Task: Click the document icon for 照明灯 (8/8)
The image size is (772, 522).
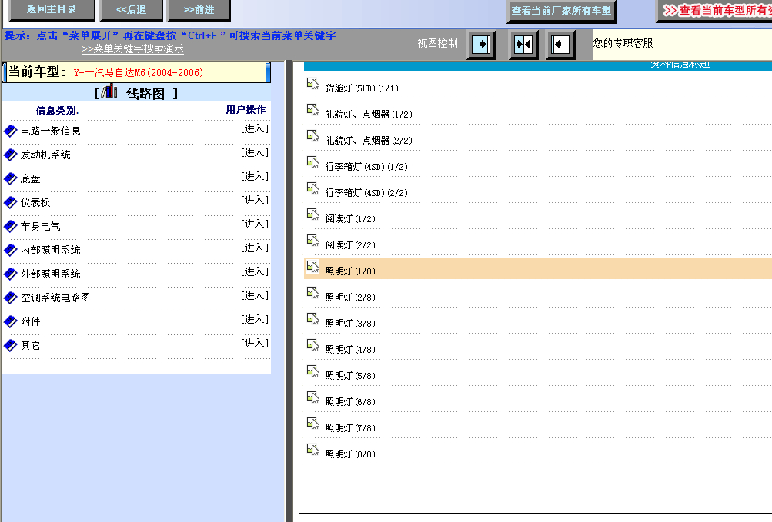Action: point(313,449)
